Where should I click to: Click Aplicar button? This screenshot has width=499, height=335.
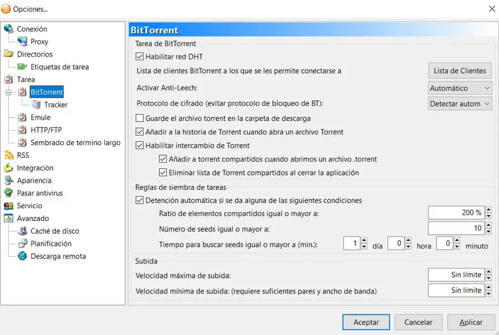(471, 322)
